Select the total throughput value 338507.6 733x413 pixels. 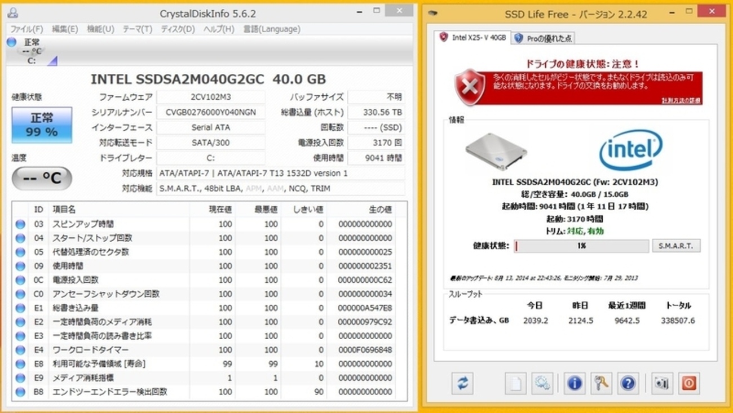click(678, 321)
